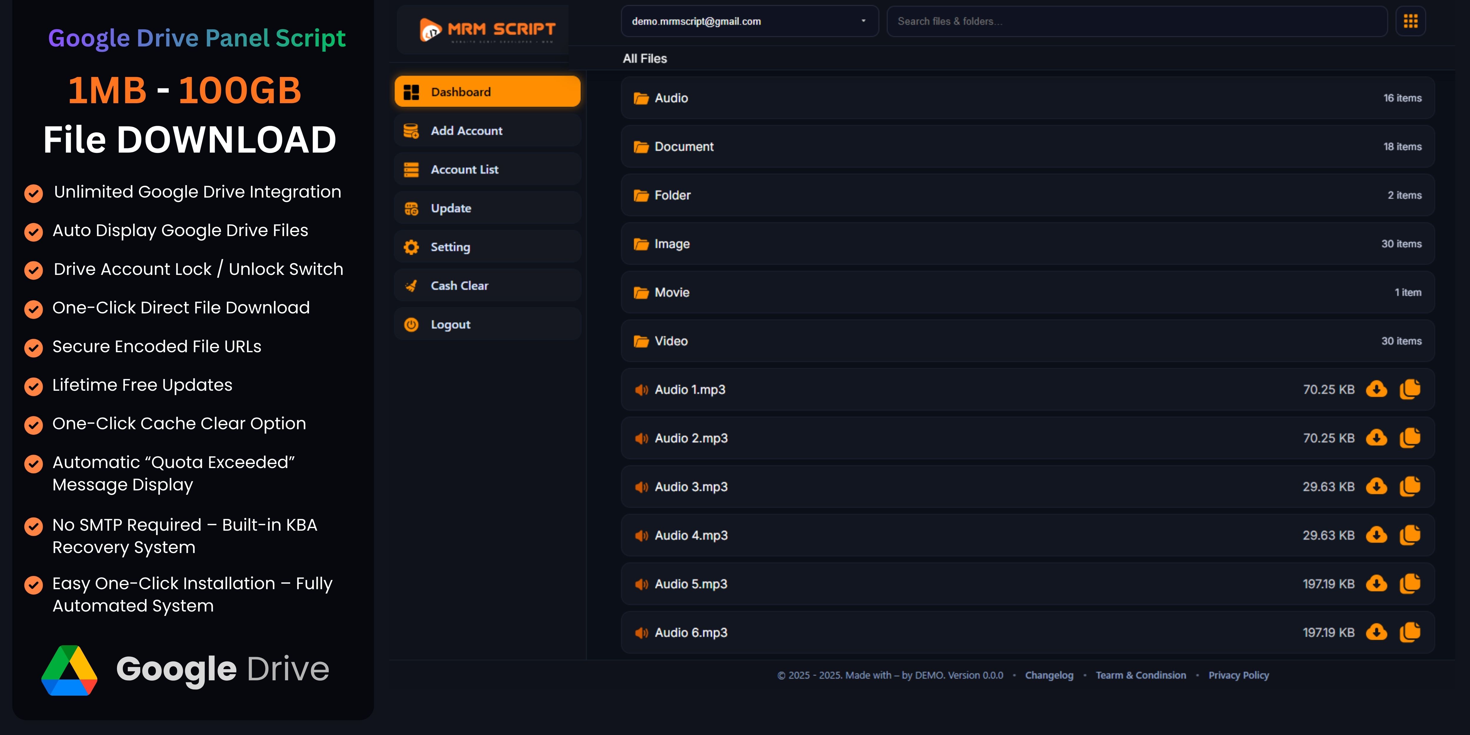This screenshot has height=735, width=1470.
Task: Open the Changelog link
Action: 1049,675
